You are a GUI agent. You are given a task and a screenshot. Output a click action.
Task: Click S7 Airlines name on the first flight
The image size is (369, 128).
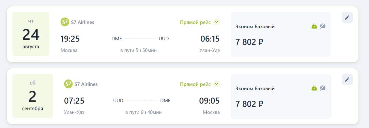(x=82, y=22)
